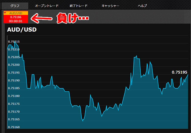Viewport: 191px width, 133px height.
Task: Click the 0.75165 axis label
Action: (x=14, y=119)
